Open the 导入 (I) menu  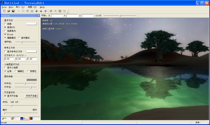(20, 7)
